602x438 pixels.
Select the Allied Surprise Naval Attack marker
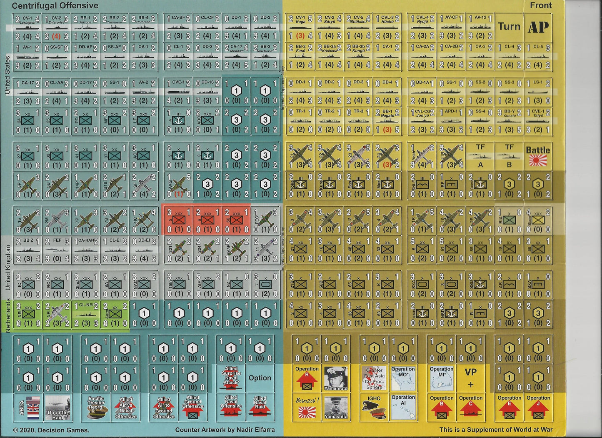tap(231, 378)
